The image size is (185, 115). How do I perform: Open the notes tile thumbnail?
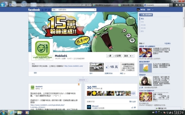(127, 67)
